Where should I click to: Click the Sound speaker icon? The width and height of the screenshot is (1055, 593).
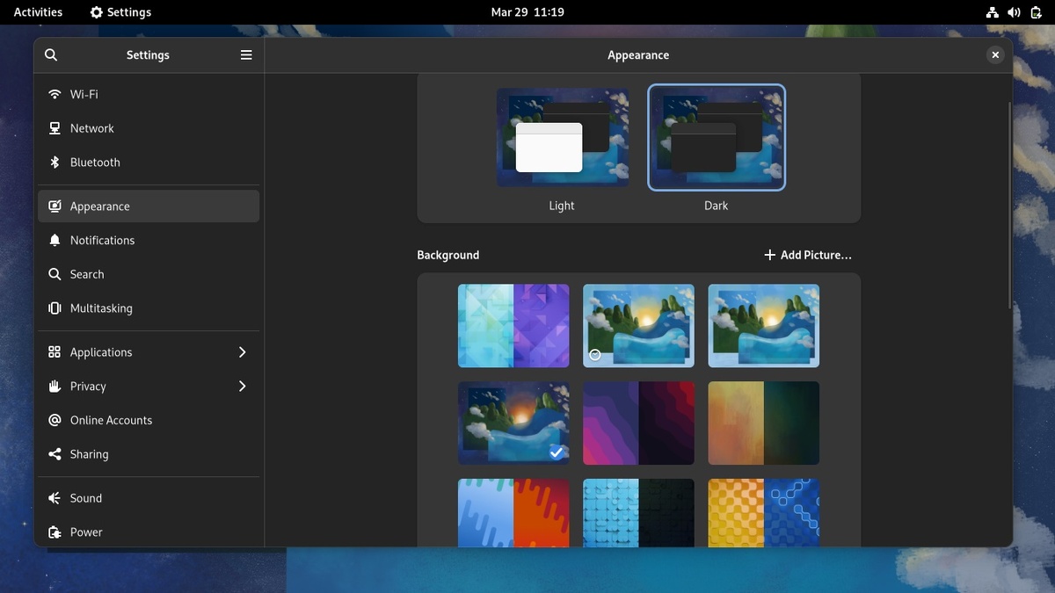pos(54,498)
